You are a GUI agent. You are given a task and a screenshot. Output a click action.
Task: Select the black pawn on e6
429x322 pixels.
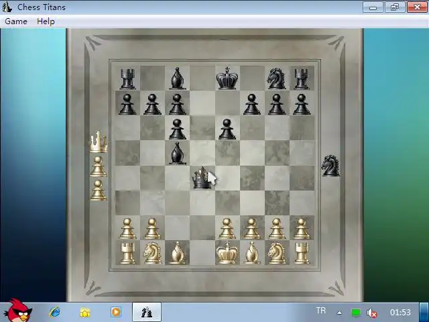tap(227, 129)
